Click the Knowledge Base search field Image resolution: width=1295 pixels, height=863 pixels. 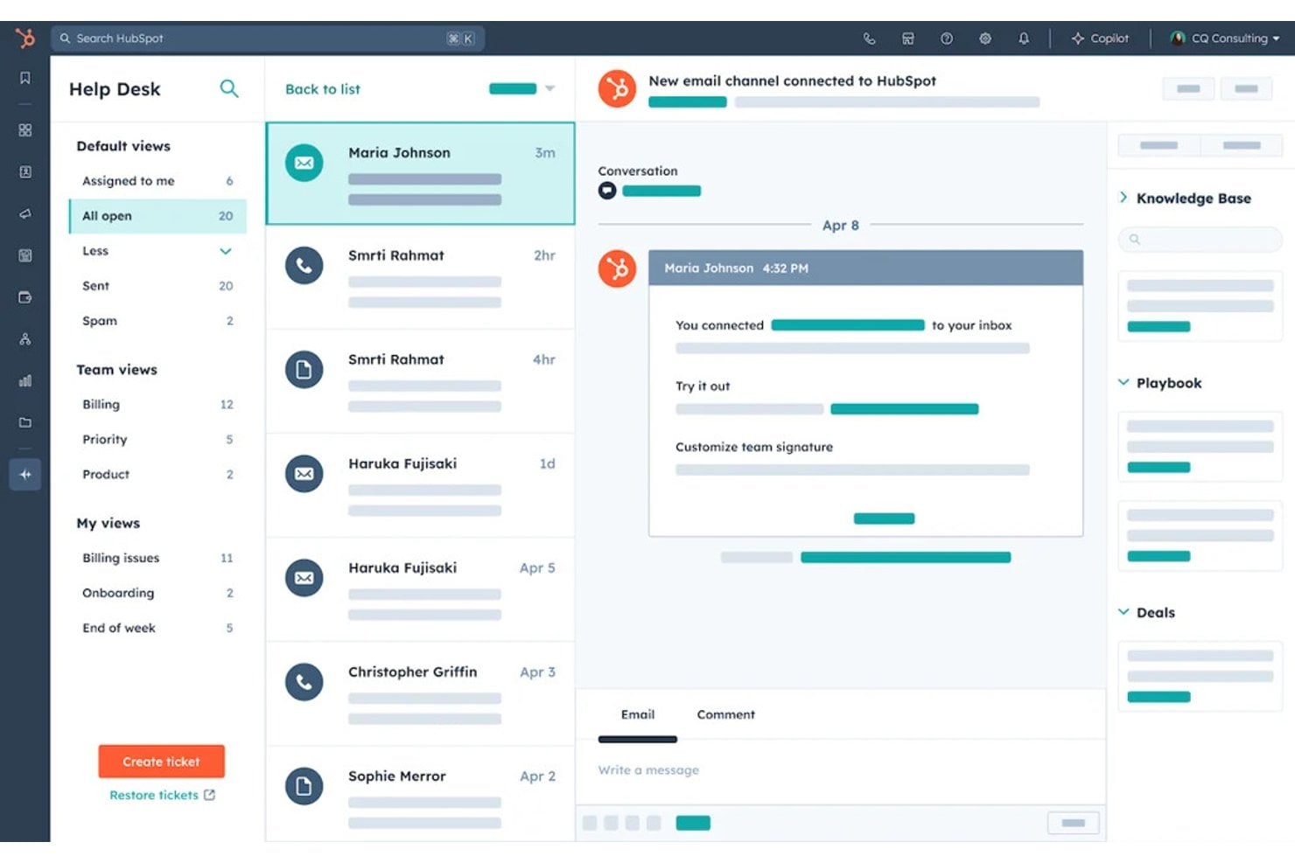1200,239
